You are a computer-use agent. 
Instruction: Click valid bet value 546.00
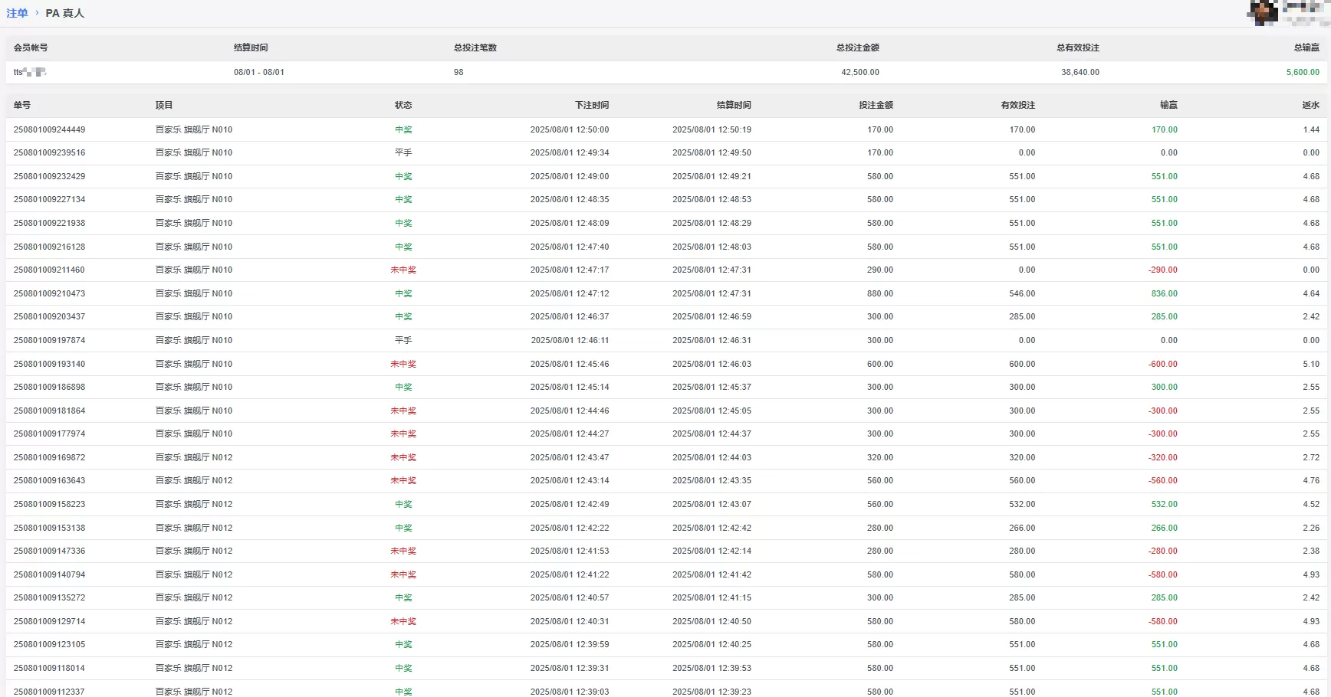[1022, 293]
